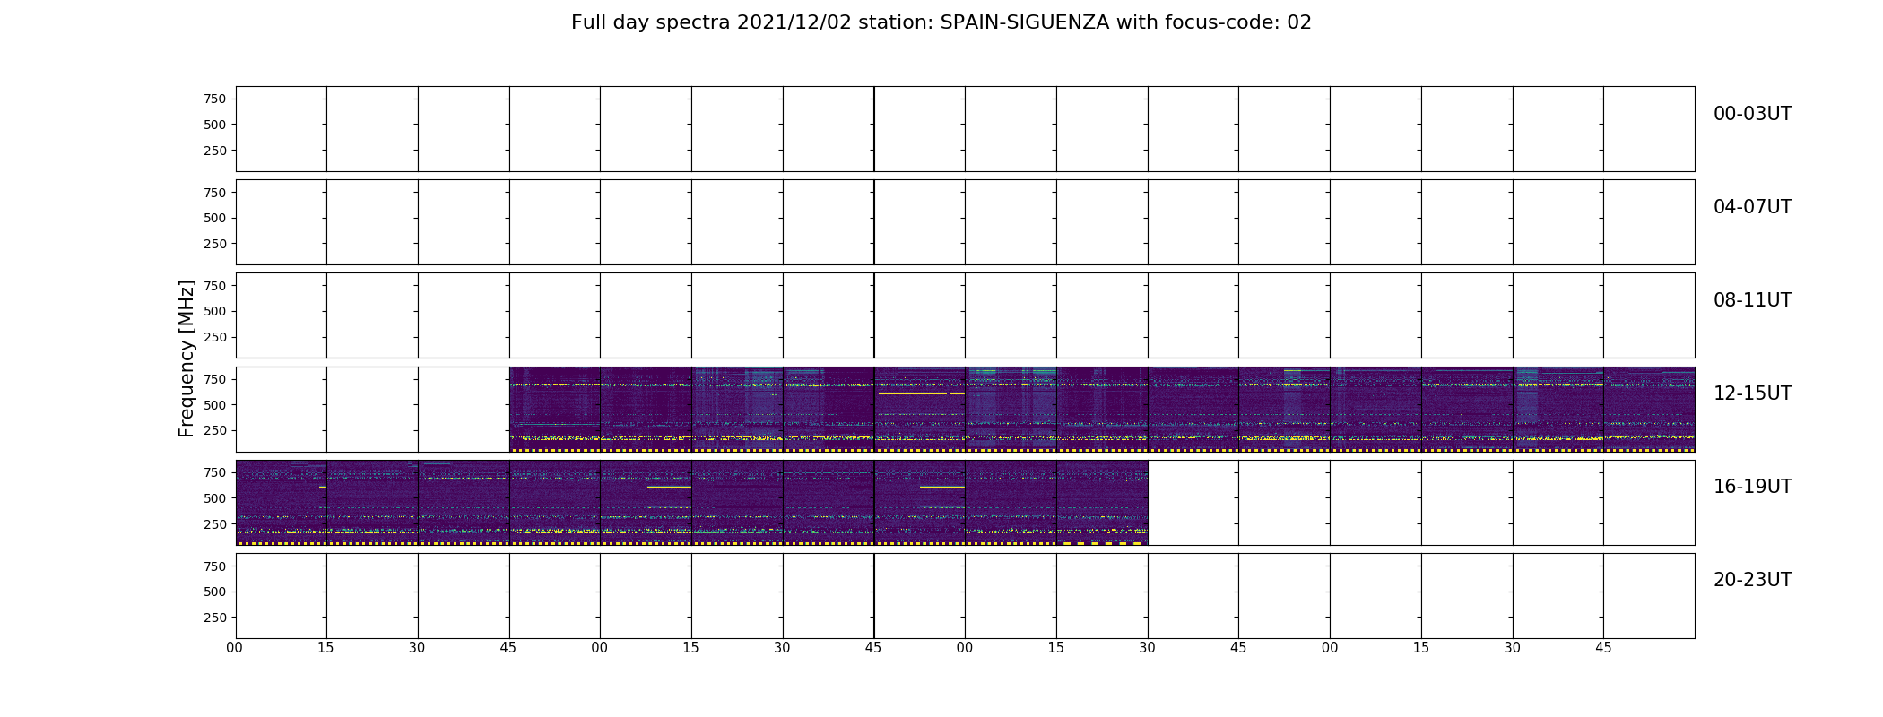Click the last '45' label on the bottom x-axis
The image size is (1883, 717).
[1603, 648]
